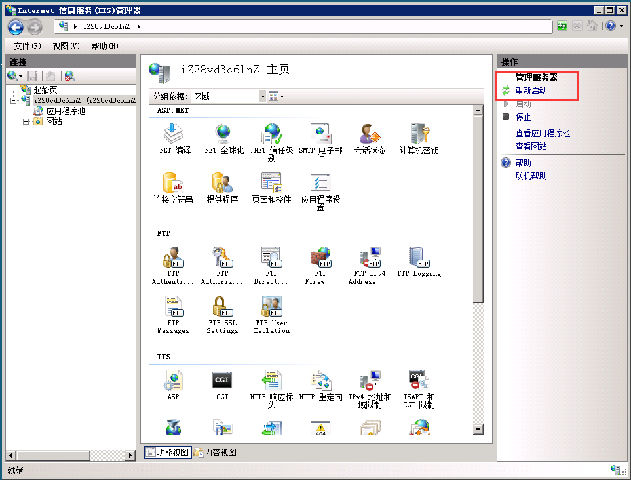Viewport: 631px width, 480px height.
Task: Open the 视图(V) menu
Action: (66, 46)
